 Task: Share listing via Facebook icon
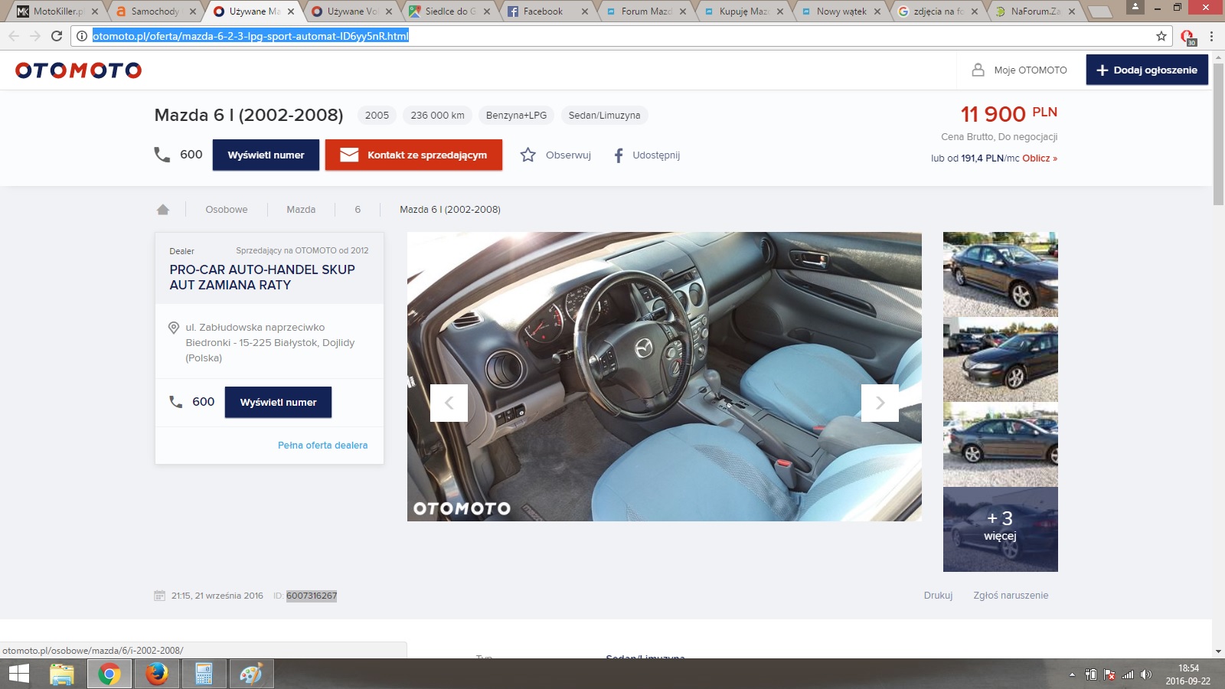(x=619, y=155)
